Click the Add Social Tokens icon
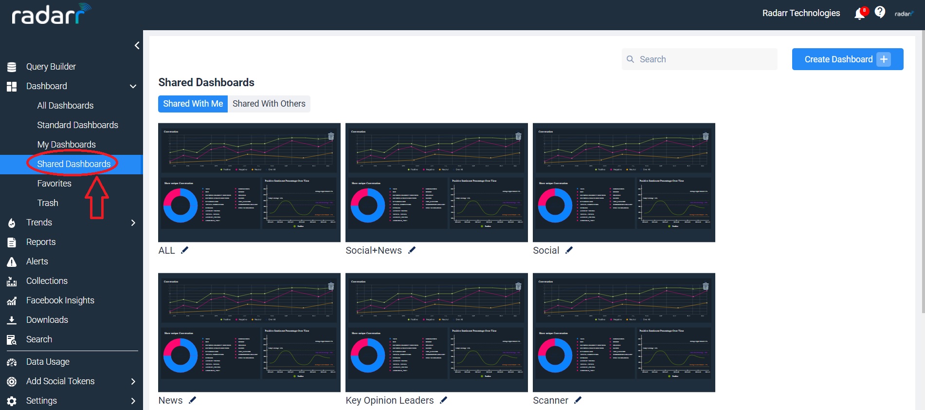Viewport: 925px width, 410px height. click(12, 382)
